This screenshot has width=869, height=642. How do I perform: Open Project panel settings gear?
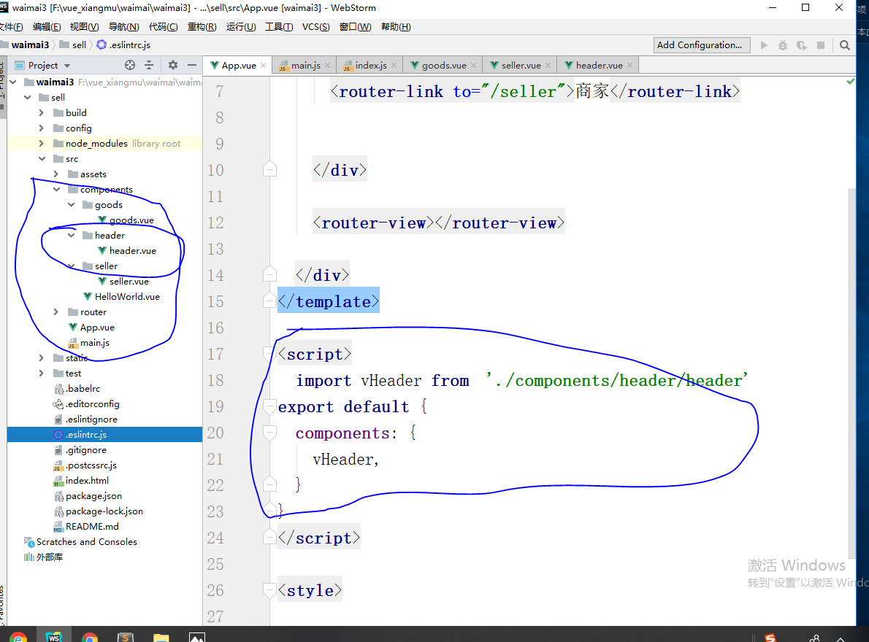point(173,65)
